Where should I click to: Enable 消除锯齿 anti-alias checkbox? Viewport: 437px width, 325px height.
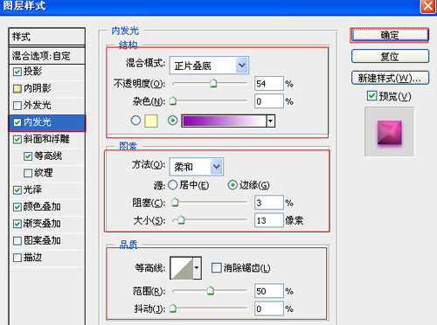click(216, 268)
